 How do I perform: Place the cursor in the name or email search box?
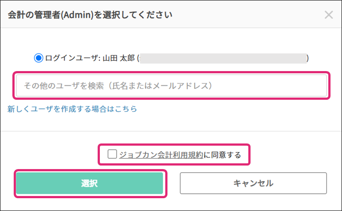(171, 86)
